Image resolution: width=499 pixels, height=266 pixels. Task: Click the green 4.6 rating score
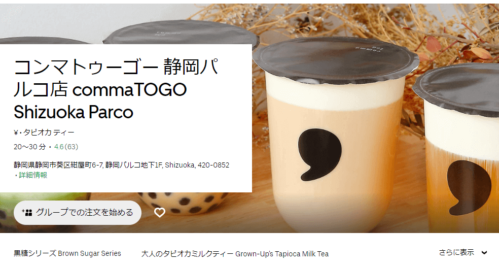tap(59, 147)
